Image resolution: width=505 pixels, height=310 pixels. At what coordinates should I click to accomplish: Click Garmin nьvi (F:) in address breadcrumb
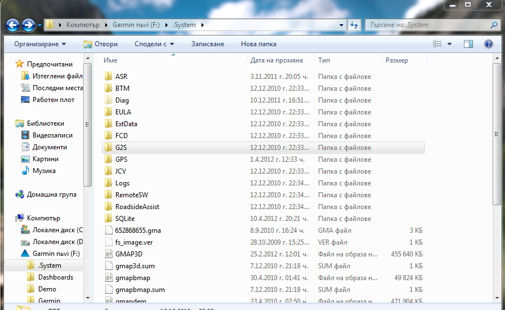tap(136, 25)
